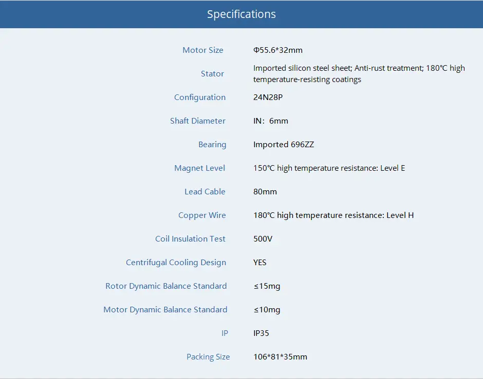Click the Lead Cable label
Image resolution: width=483 pixels, height=379 pixels.
coord(205,192)
